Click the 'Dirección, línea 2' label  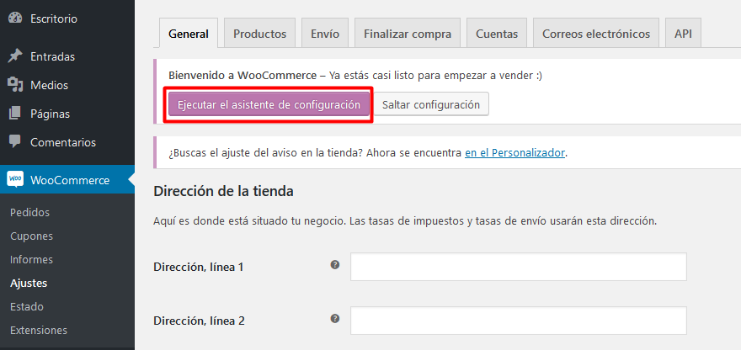[x=199, y=321]
